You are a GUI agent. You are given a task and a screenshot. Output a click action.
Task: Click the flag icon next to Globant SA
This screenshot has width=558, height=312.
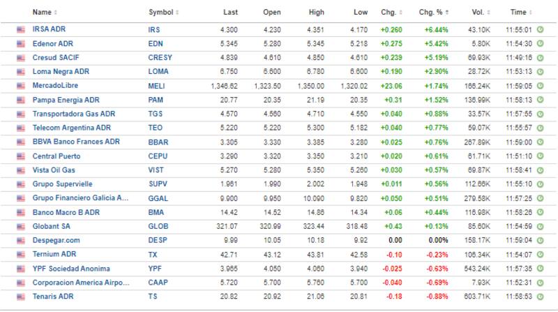coord(21,227)
